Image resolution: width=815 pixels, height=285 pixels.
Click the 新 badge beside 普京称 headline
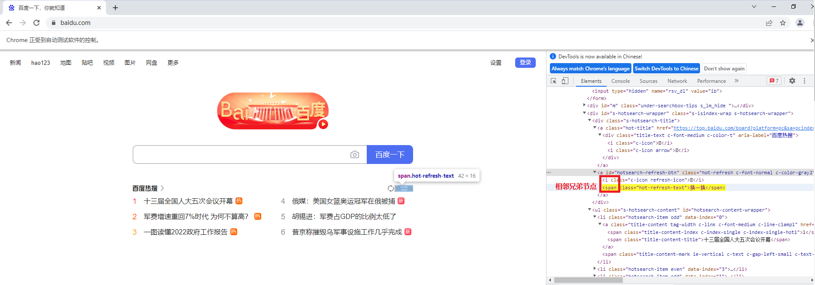[408, 232]
